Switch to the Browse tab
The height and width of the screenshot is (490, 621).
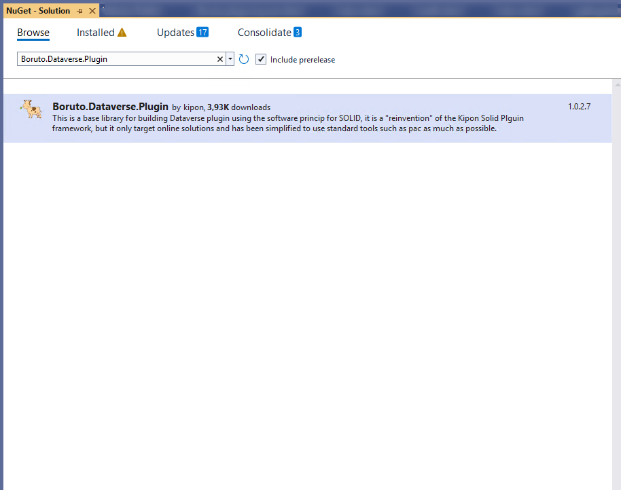(33, 33)
